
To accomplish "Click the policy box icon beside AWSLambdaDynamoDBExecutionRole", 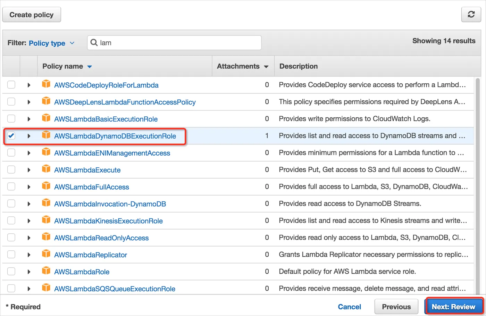I will 46,135.
